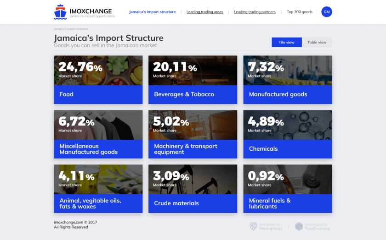Open the Food category tile

coord(98,80)
